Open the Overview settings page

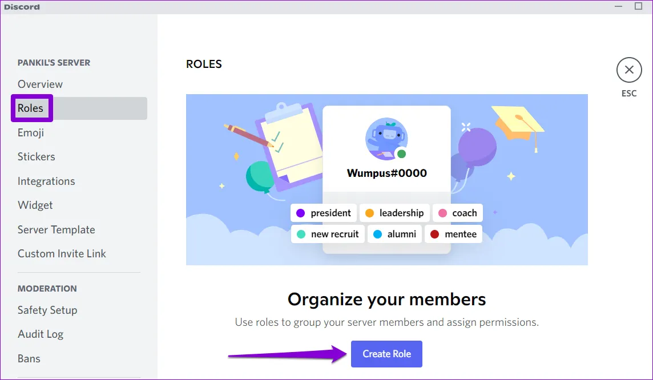point(40,84)
